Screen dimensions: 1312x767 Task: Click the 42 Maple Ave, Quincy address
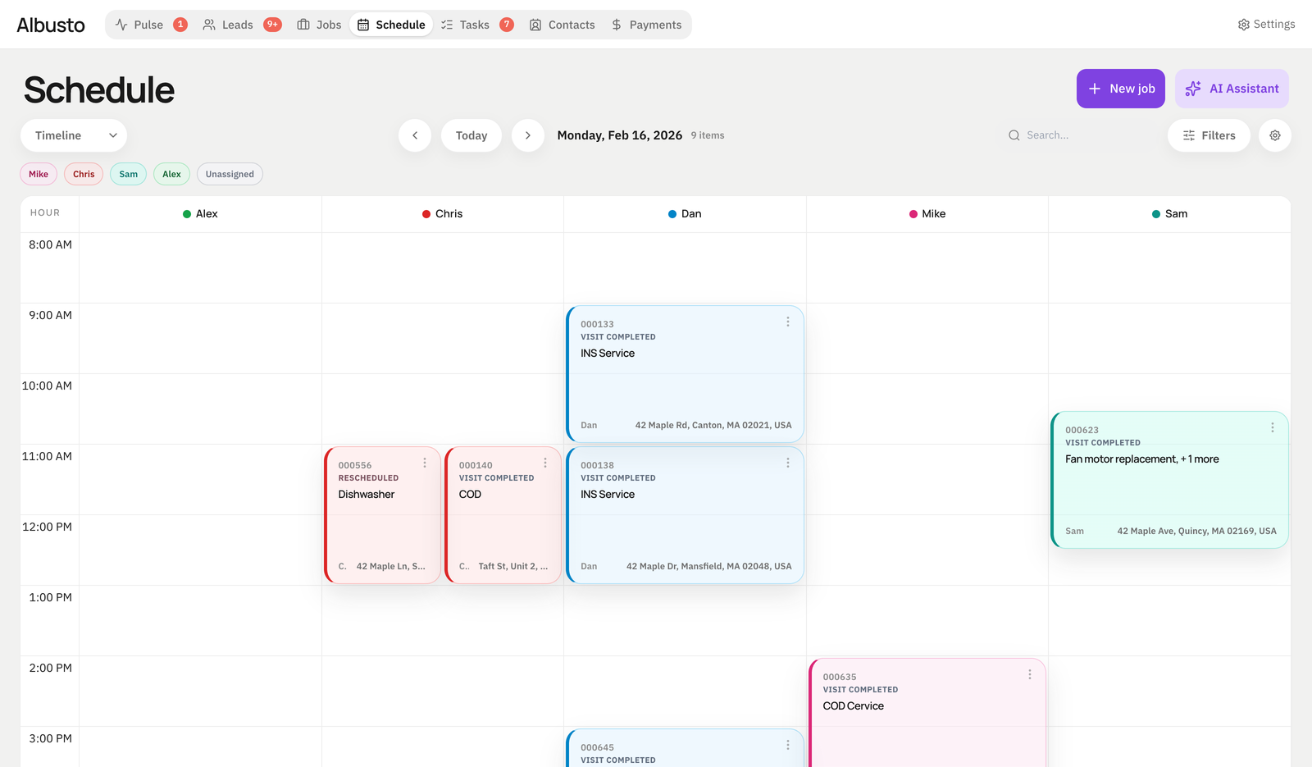click(1196, 532)
